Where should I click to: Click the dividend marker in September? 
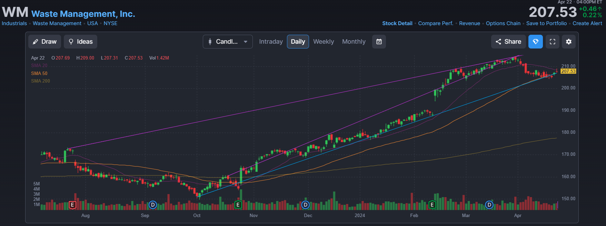tap(153, 205)
